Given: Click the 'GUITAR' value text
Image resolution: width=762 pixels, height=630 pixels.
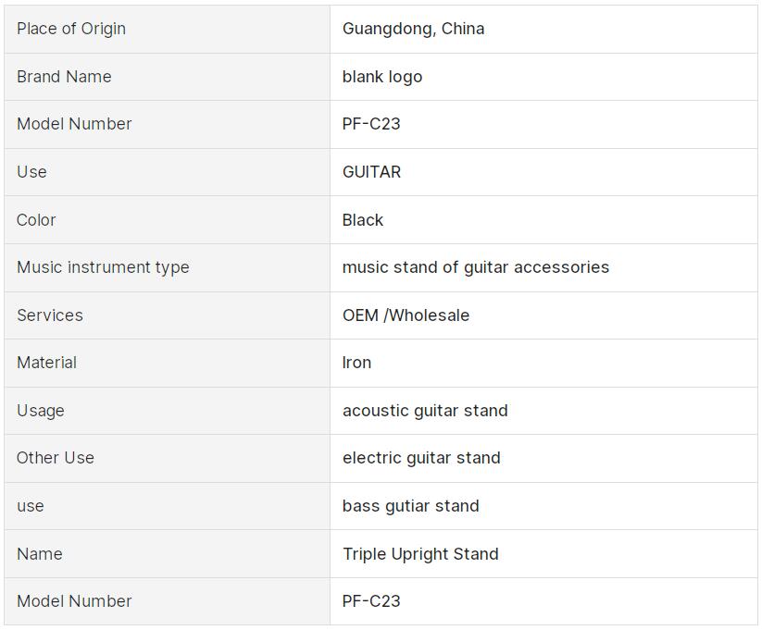Looking at the screenshot, I should pos(371,172).
